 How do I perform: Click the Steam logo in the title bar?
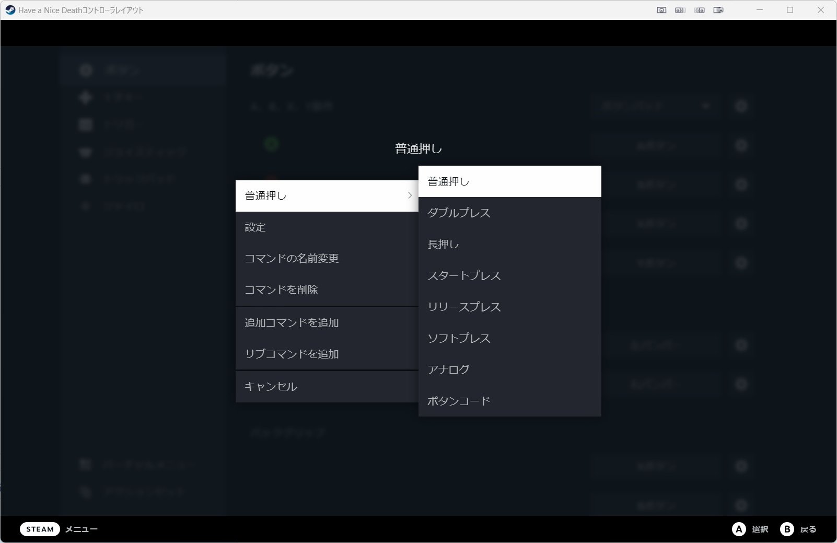10,10
